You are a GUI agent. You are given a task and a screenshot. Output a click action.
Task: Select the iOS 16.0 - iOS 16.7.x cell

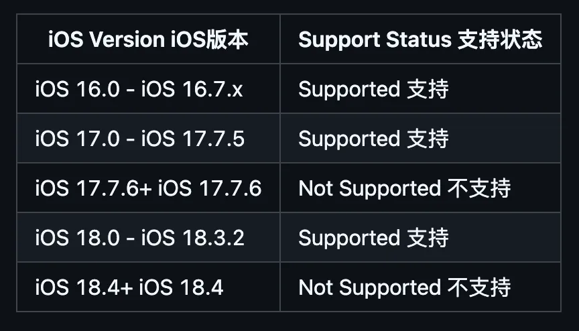139,89
